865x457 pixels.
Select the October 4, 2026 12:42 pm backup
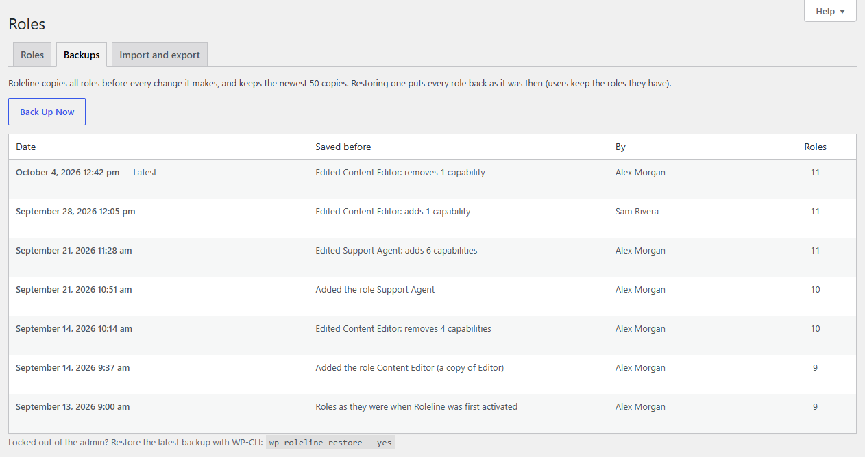click(432, 179)
